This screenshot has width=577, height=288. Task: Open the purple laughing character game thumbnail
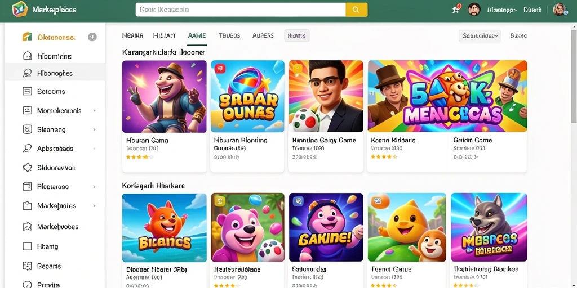tap(164, 96)
